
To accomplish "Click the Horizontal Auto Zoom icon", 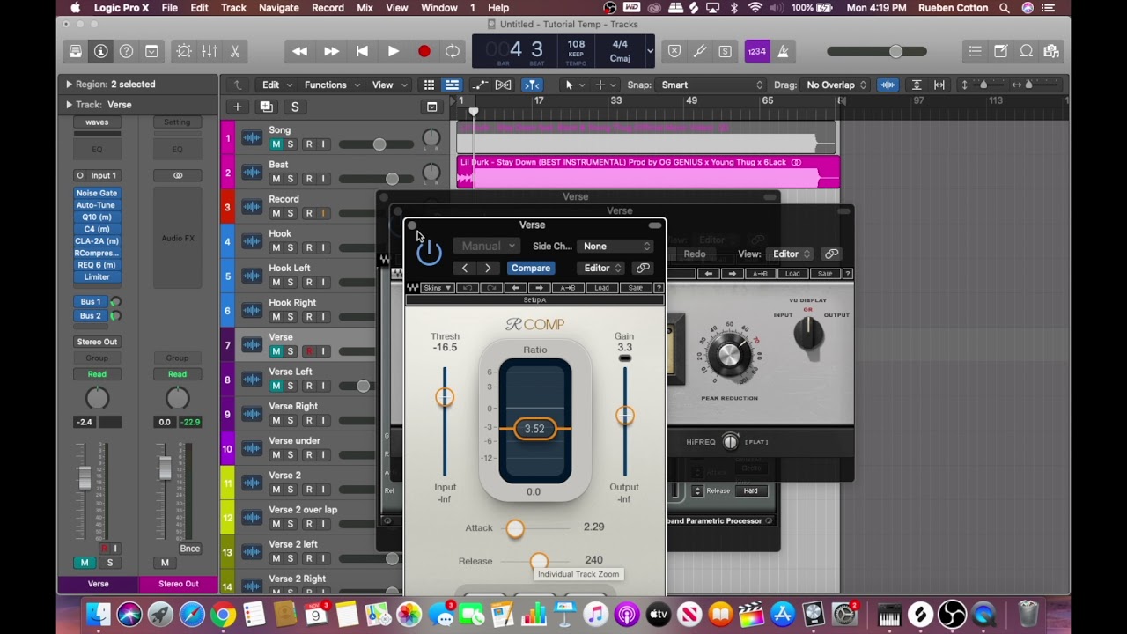I will (x=939, y=85).
